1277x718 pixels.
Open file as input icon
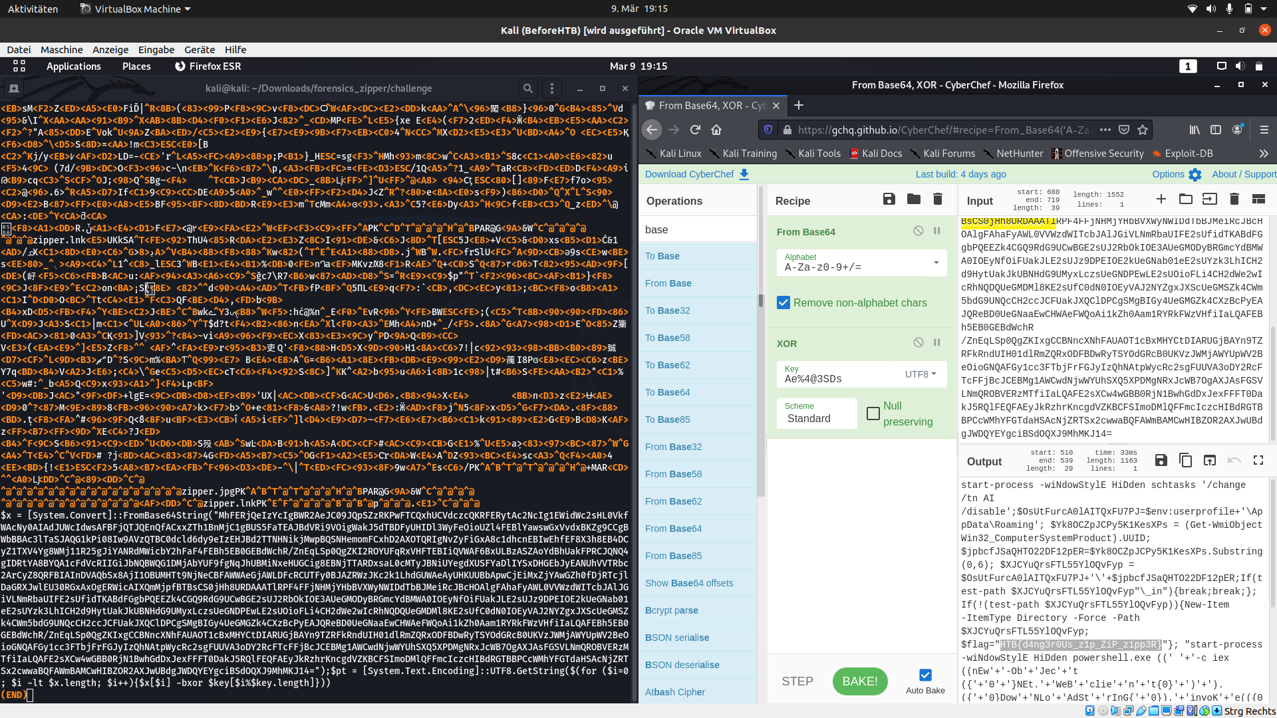[x=1210, y=199]
